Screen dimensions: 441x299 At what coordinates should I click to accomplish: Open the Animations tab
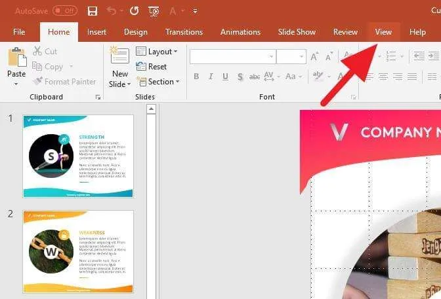click(x=240, y=32)
